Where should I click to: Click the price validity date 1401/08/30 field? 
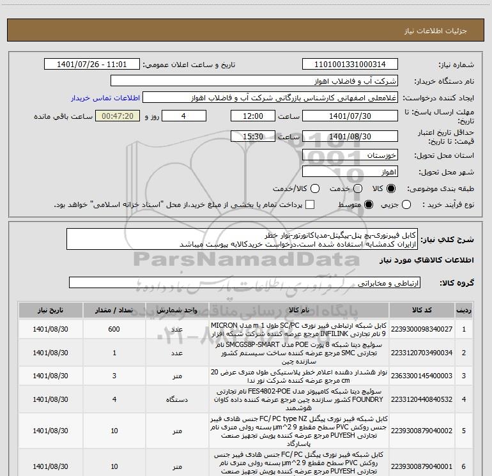click(x=350, y=136)
